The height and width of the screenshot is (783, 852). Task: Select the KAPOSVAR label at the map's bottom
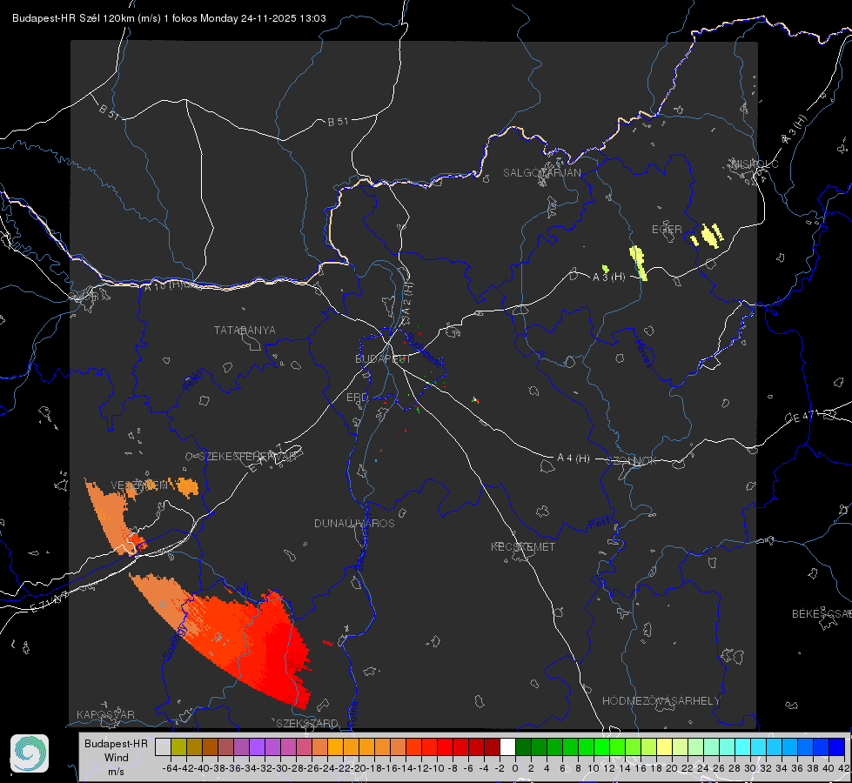[x=105, y=714]
